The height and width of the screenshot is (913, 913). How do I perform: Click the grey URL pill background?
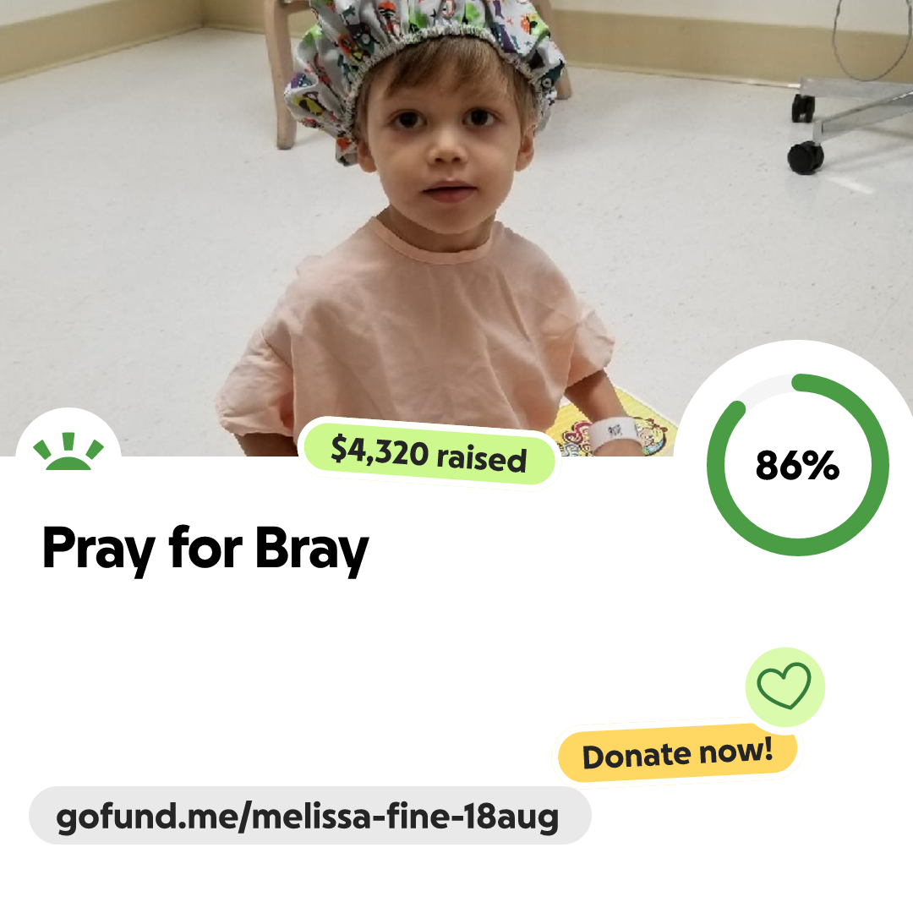309,815
